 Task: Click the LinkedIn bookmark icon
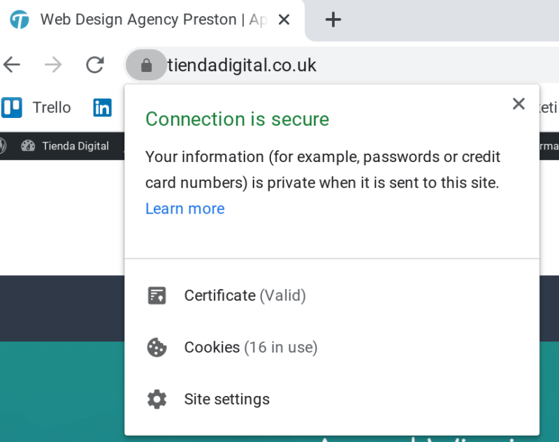tap(103, 108)
